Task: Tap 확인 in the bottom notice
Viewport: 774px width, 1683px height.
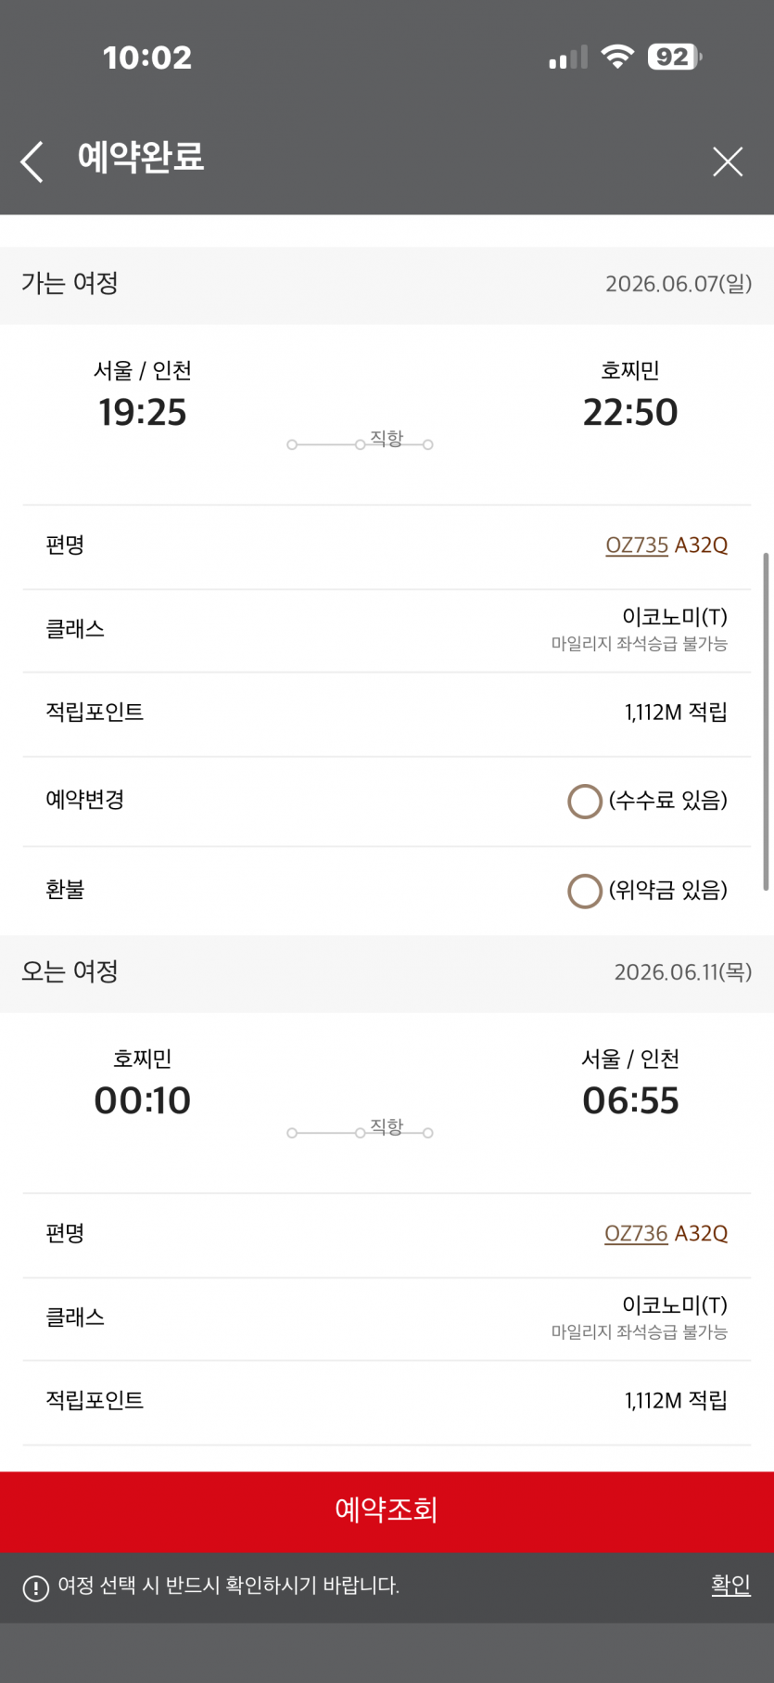Action: click(x=730, y=1585)
